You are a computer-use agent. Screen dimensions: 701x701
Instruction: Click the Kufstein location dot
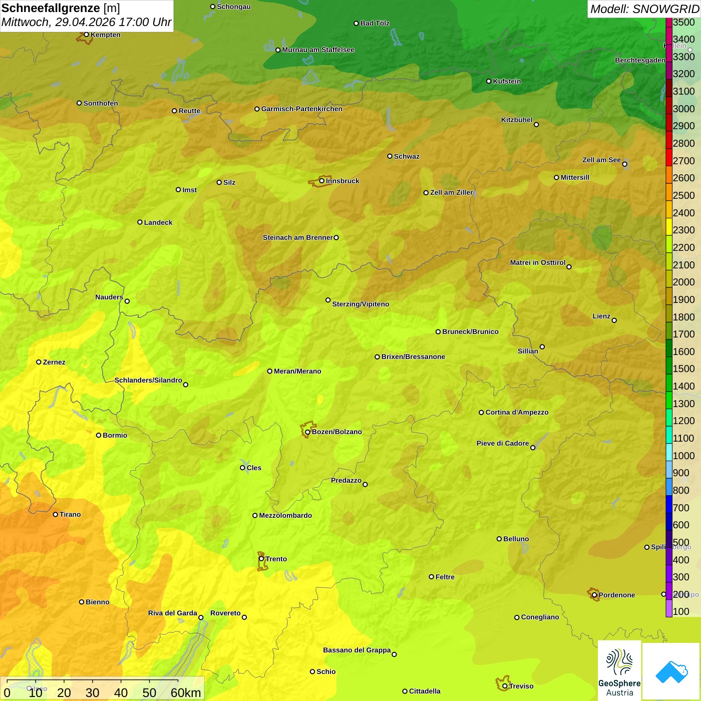click(x=489, y=81)
